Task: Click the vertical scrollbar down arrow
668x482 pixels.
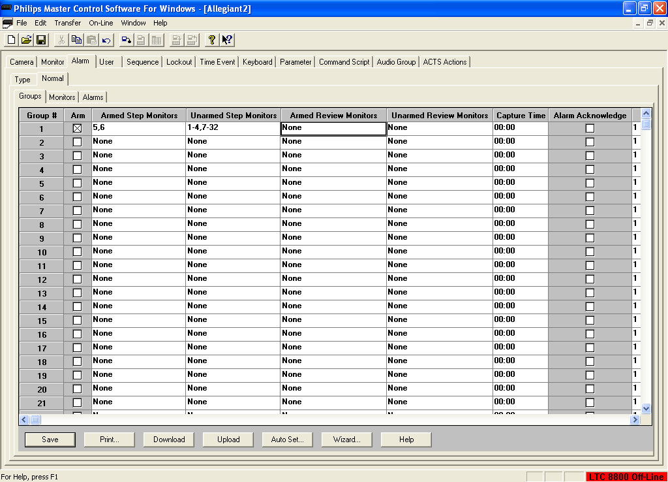Action: [646, 409]
